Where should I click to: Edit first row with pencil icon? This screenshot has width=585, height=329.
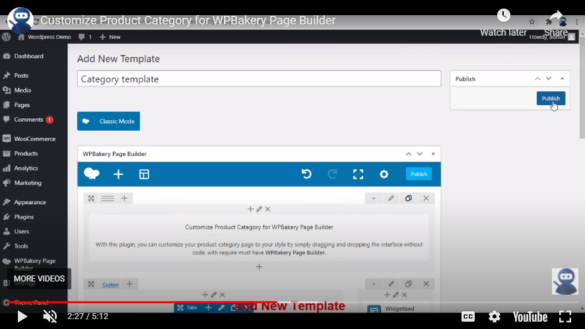[x=391, y=198]
